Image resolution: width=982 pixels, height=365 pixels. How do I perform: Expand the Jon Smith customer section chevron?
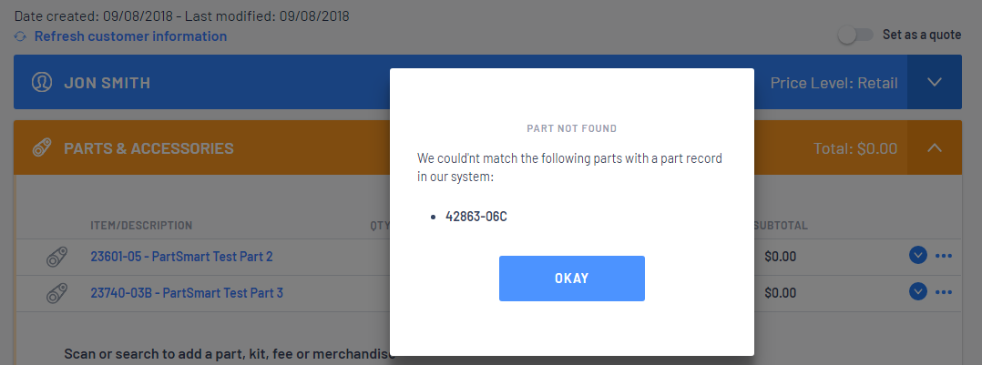pyautogui.click(x=935, y=82)
